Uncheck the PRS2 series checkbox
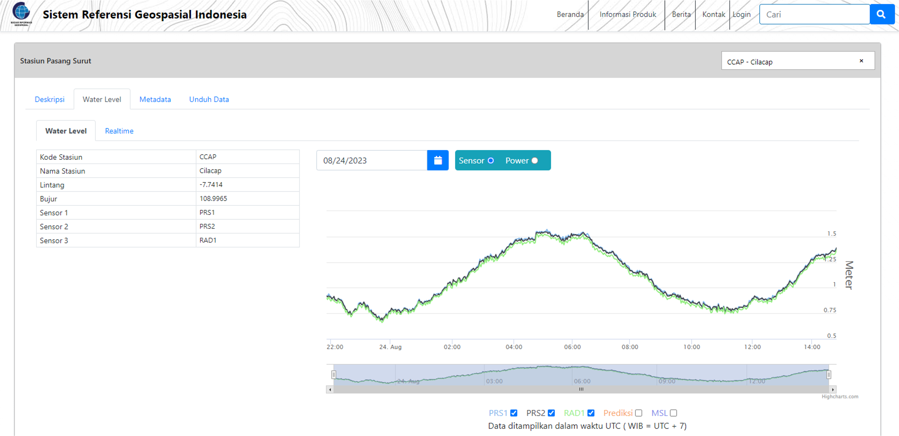 [551, 413]
